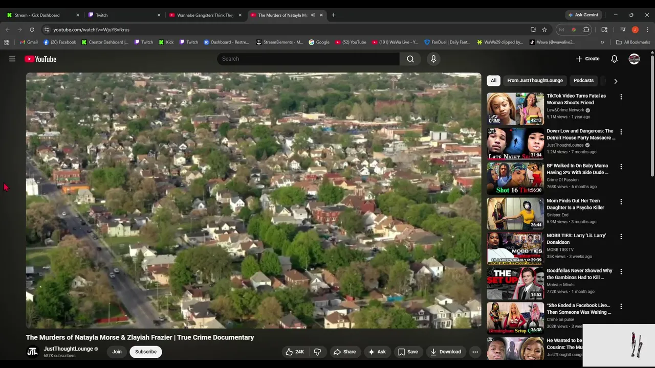Click the Share button
The width and height of the screenshot is (655, 368).
coord(344,352)
